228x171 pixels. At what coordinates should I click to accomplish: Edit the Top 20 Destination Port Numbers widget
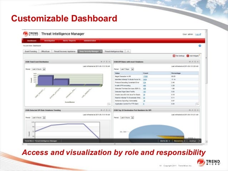pyautogui.click(x=192, y=110)
